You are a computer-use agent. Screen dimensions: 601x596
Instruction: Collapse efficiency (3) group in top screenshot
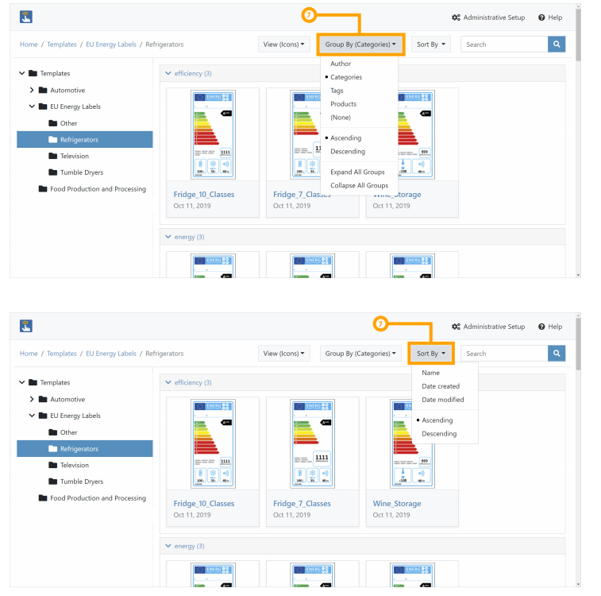click(x=168, y=73)
